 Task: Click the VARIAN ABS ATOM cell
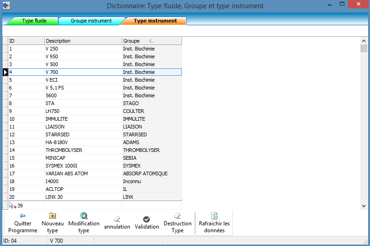[83, 173]
